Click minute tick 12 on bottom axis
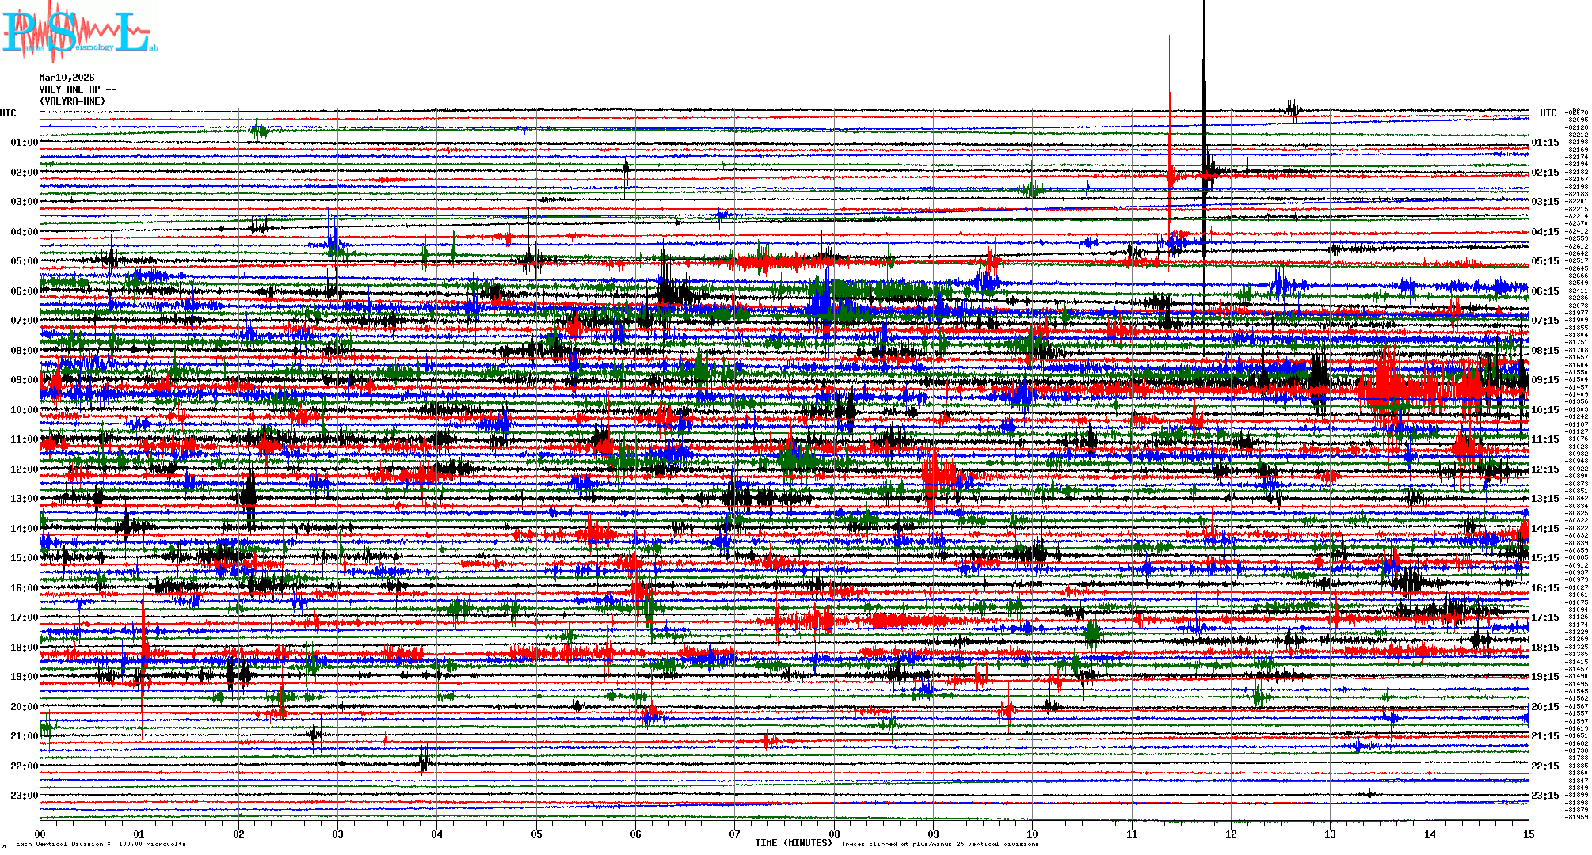The width and height of the screenshot is (1592, 855). point(1231,834)
